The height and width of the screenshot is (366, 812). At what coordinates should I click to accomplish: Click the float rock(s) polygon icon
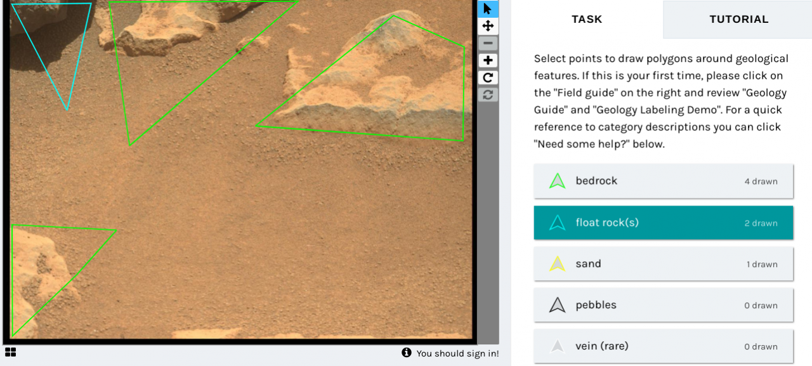(x=557, y=223)
